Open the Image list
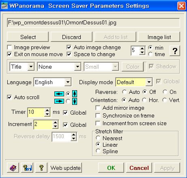 (159, 37)
